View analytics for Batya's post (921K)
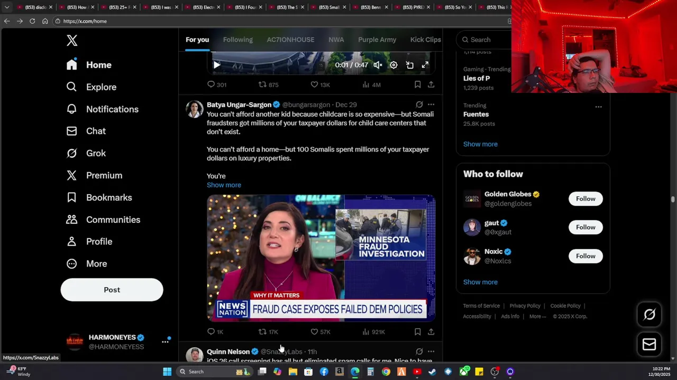The height and width of the screenshot is (380, 677). point(373,331)
